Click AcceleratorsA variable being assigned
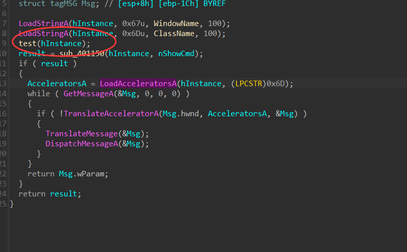This screenshot has height=252, width=407. click(57, 84)
